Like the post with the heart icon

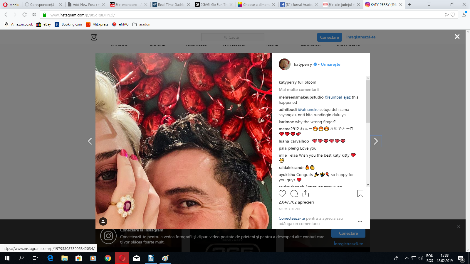pyautogui.click(x=282, y=194)
